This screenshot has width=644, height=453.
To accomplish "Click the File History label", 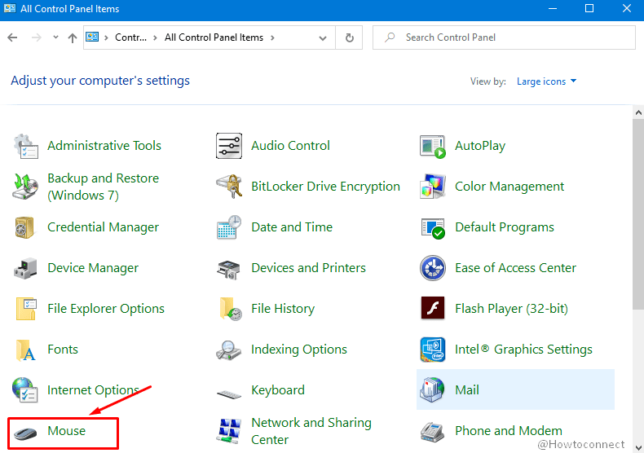I will [x=283, y=309].
